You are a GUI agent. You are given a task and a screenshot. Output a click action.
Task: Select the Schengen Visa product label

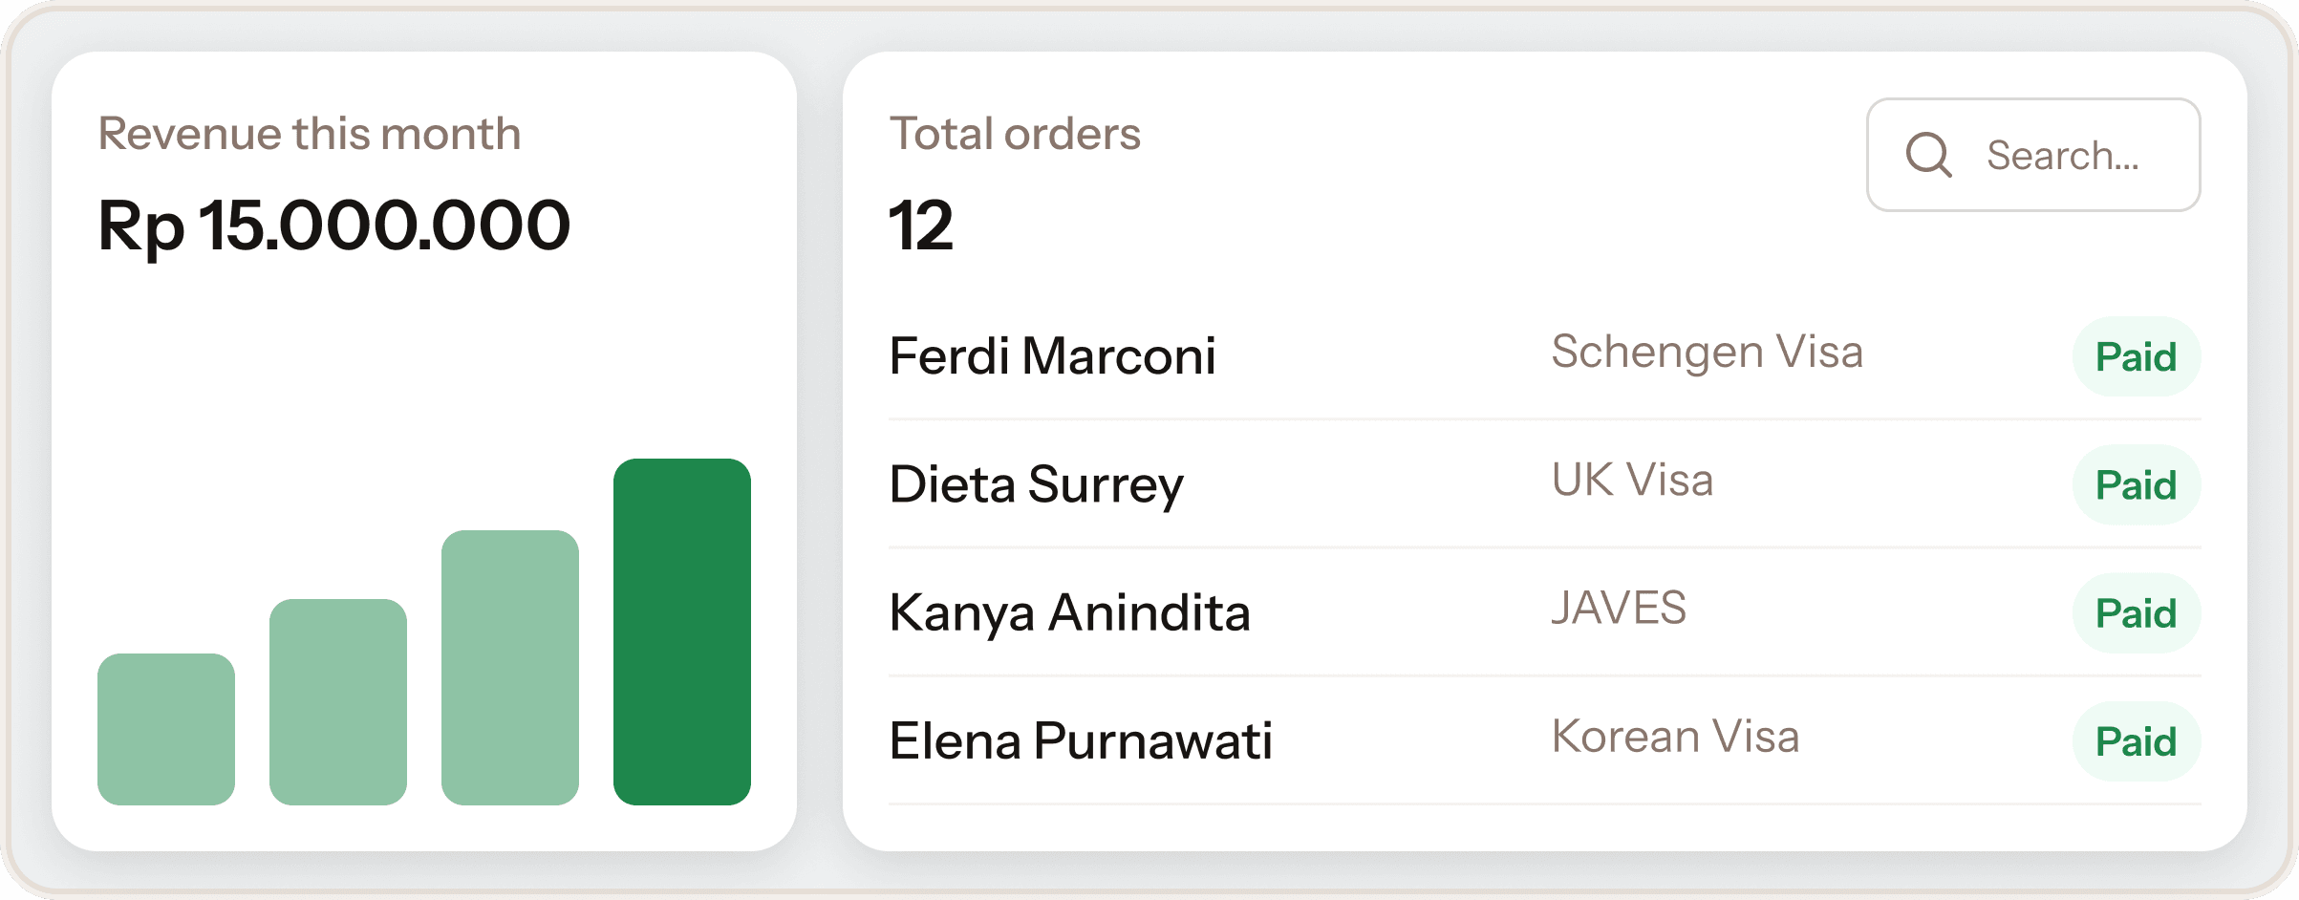(x=1708, y=353)
